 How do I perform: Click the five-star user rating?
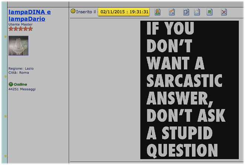pos(21,29)
